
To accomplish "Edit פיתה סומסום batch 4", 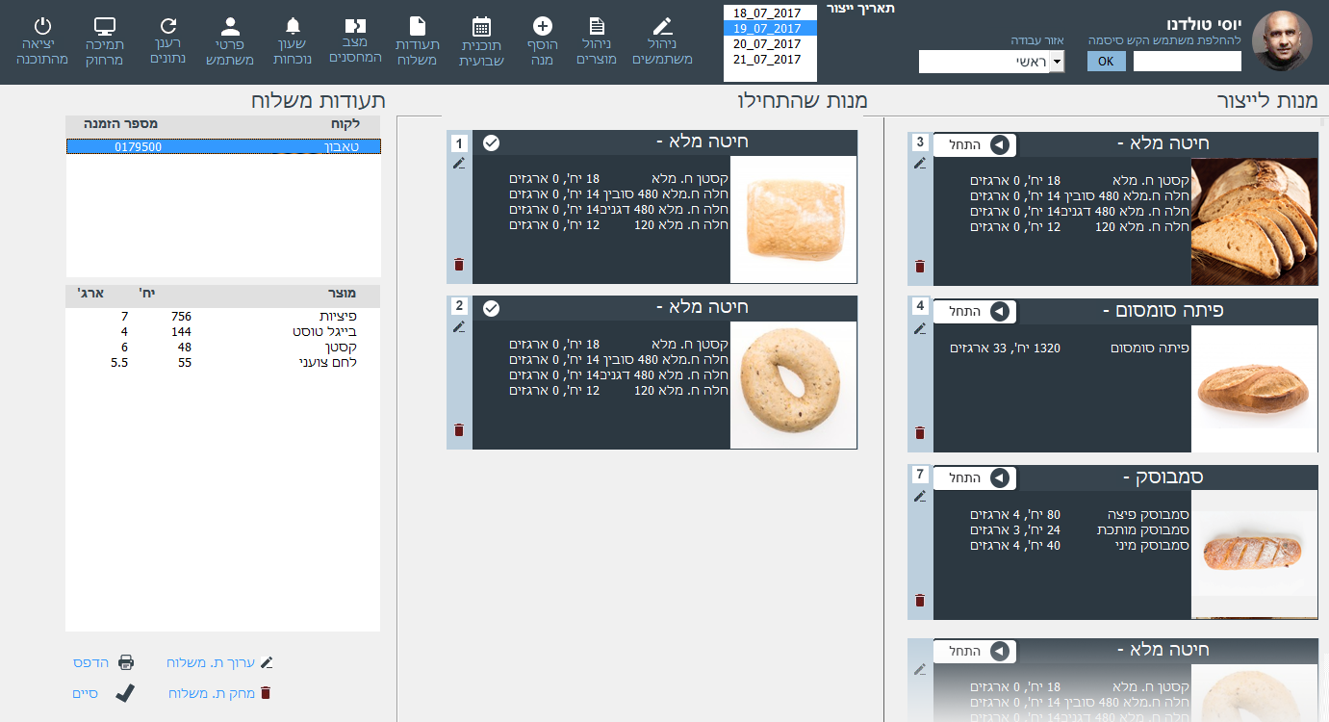I will 920,329.
